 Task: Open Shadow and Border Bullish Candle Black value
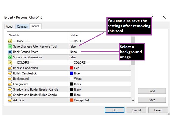click(x=100, y=95)
